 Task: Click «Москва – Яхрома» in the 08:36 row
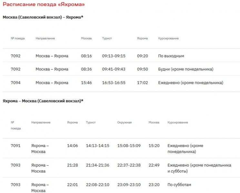(x=52, y=69)
